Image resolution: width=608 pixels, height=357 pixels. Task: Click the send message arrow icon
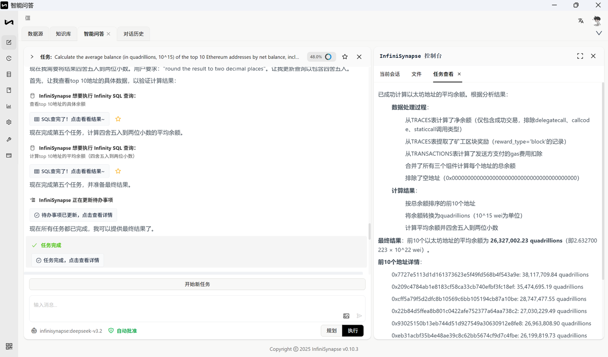(x=360, y=316)
